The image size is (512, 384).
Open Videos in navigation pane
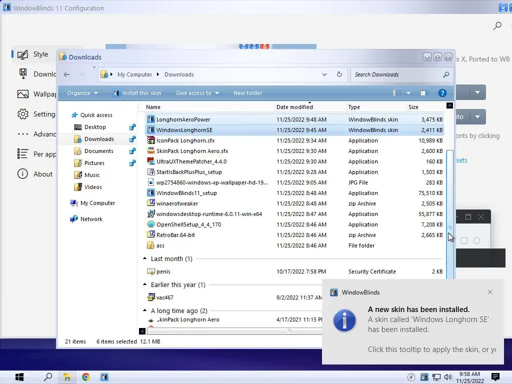coord(93,187)
